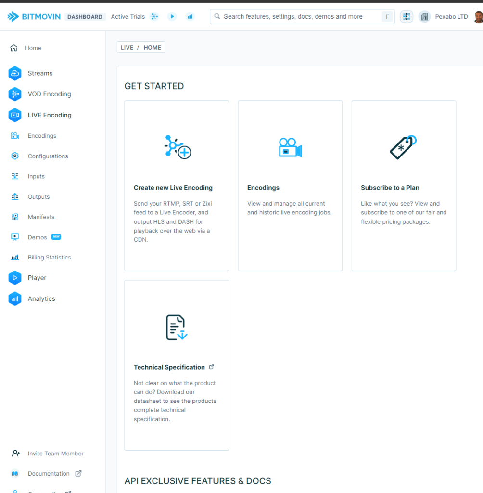Viewport: 483px width, 493px height.
Task: Open the Create new Live Encoding card
Action: (x=177, y=185)
